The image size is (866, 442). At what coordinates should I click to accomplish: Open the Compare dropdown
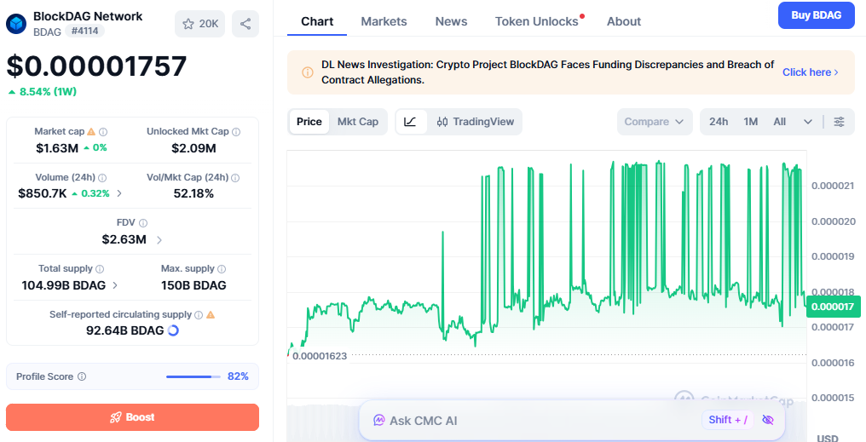pos(655,122)
